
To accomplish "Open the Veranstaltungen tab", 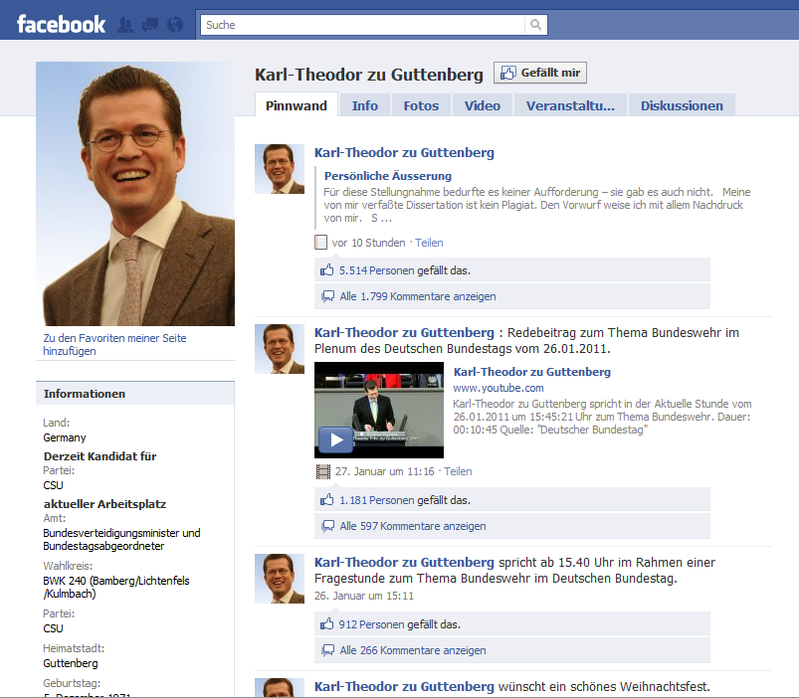I will pos(570,105).
